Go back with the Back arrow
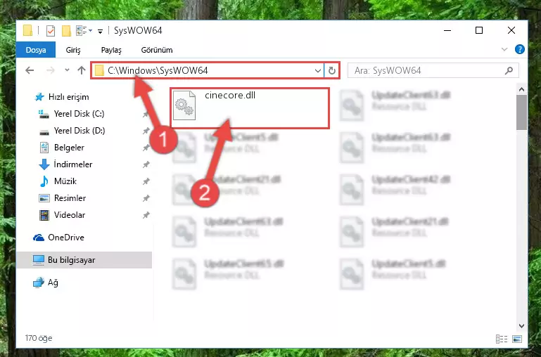Viewport: 541px width, 357px height. [30, 71]
